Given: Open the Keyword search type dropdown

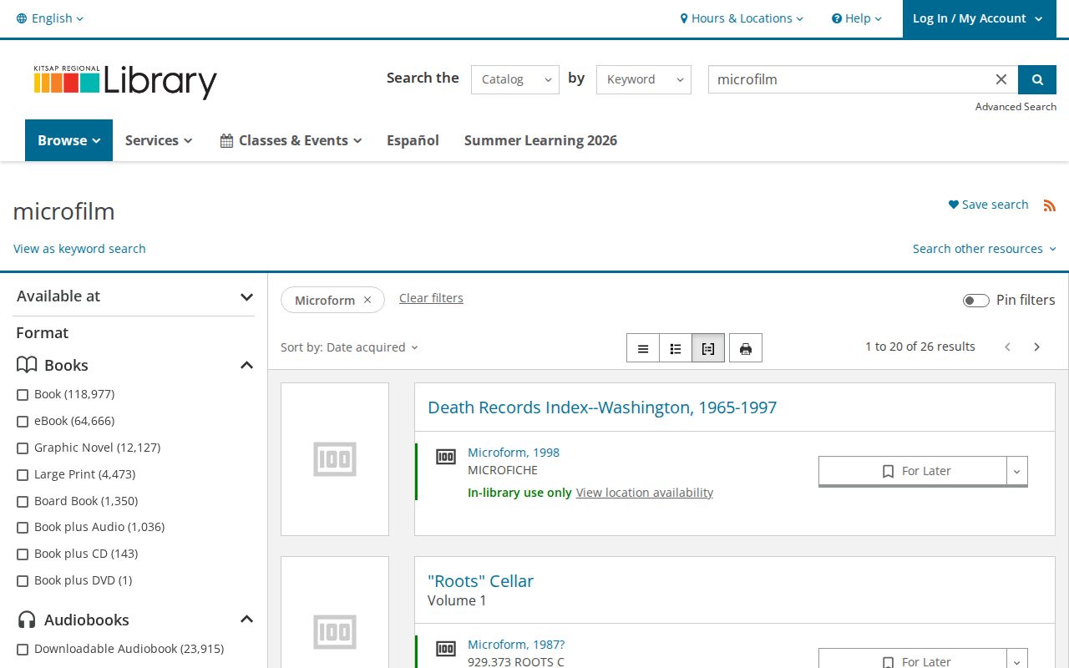Looking at the screenshot, I should point(644,79).
